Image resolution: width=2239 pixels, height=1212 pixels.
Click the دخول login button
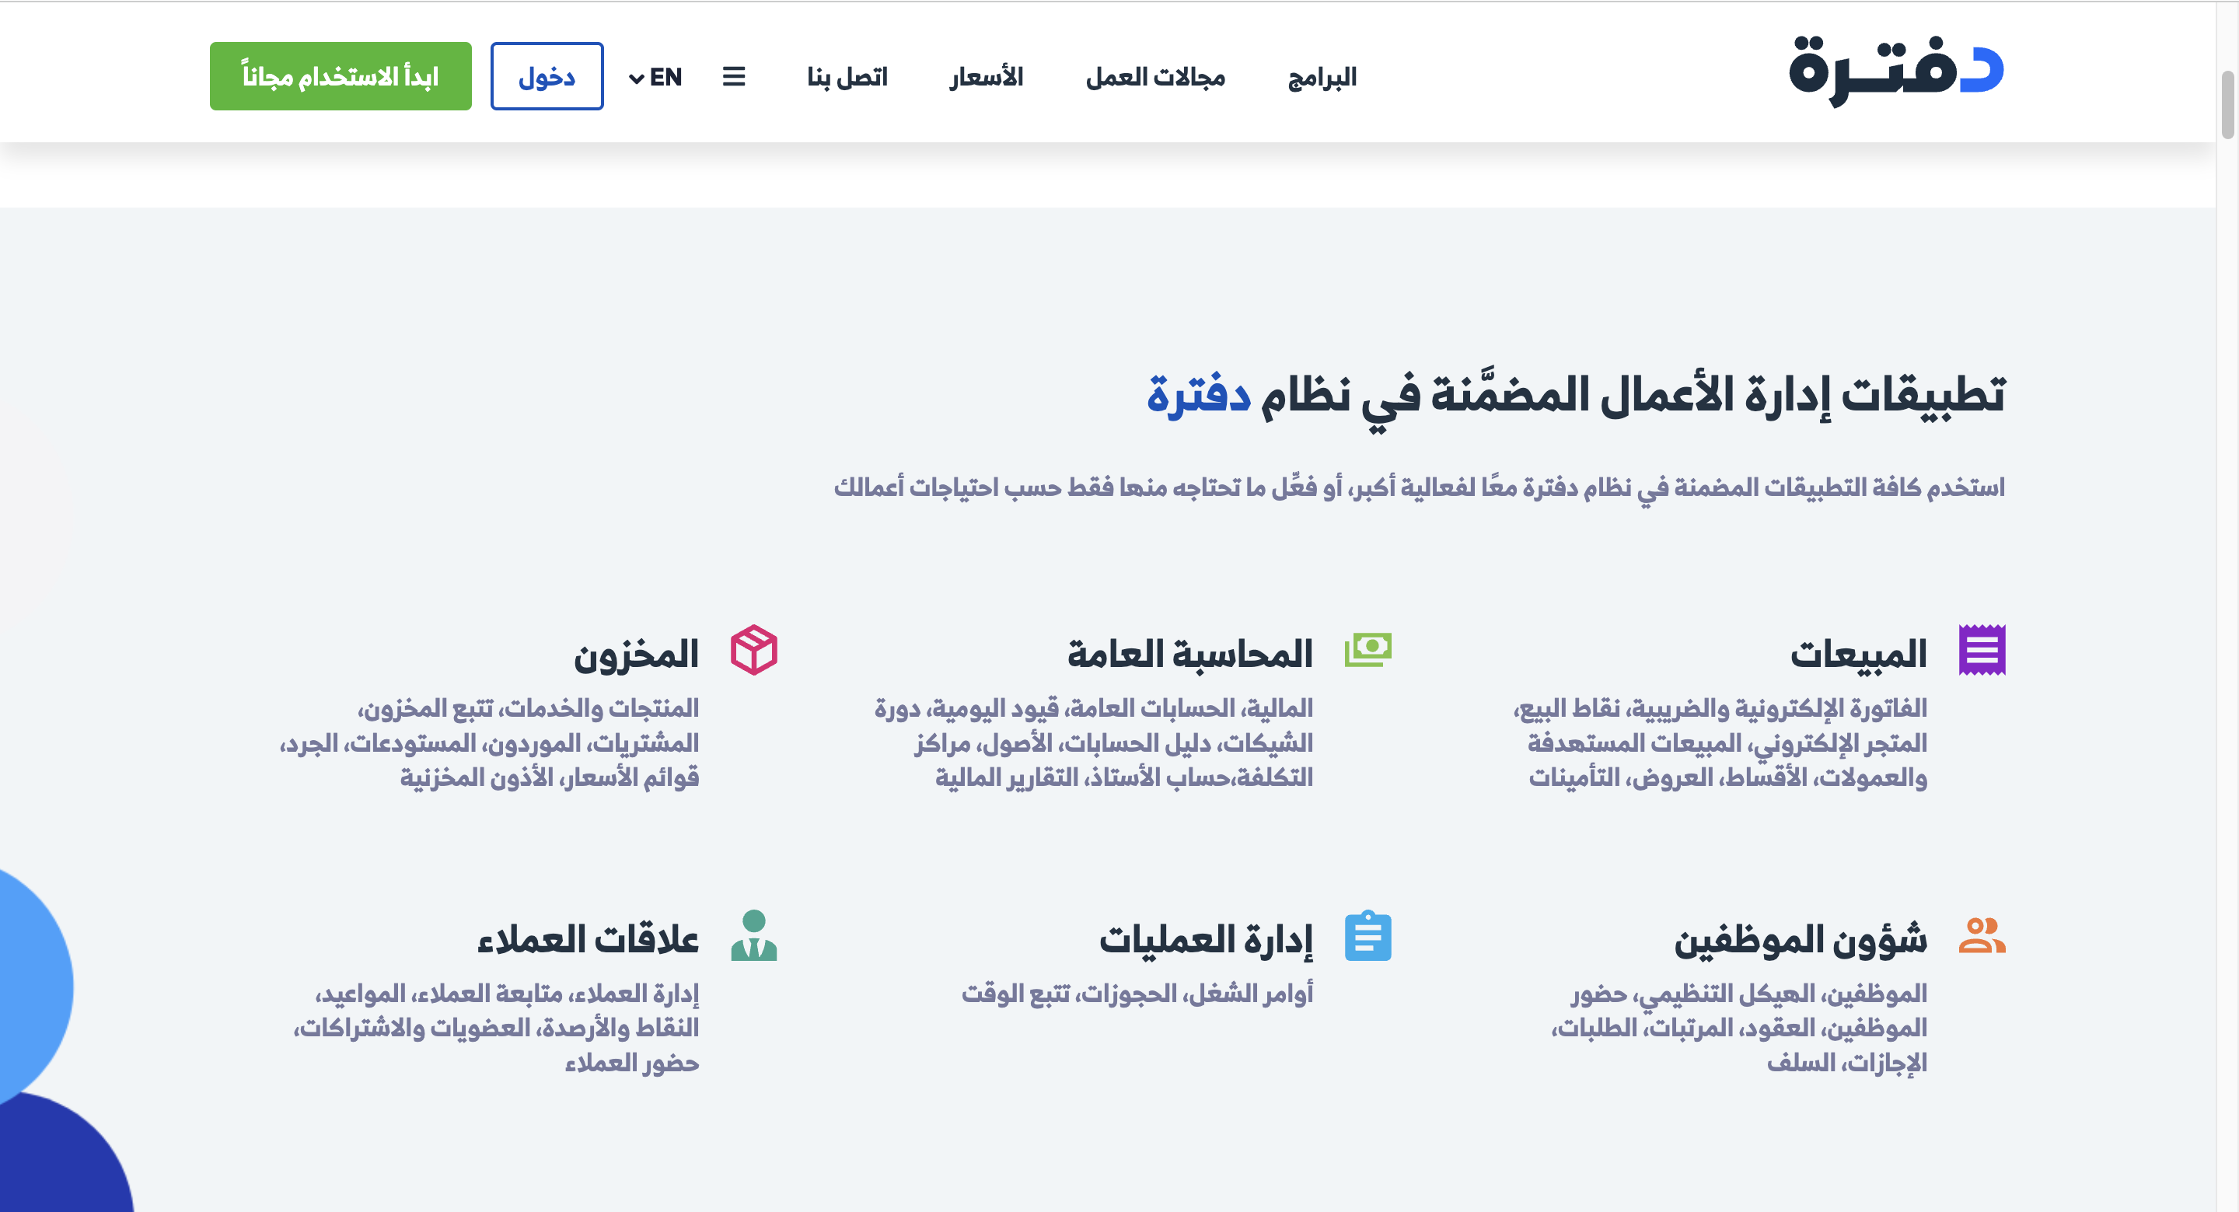point(547,76)
